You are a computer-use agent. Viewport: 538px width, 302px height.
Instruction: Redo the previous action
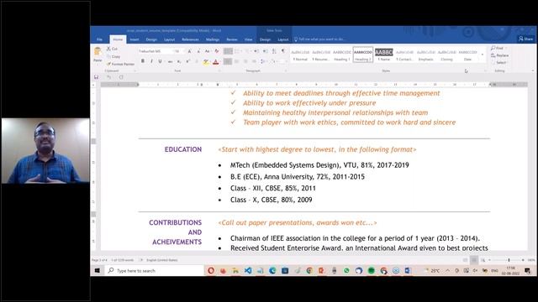[121, 77]
